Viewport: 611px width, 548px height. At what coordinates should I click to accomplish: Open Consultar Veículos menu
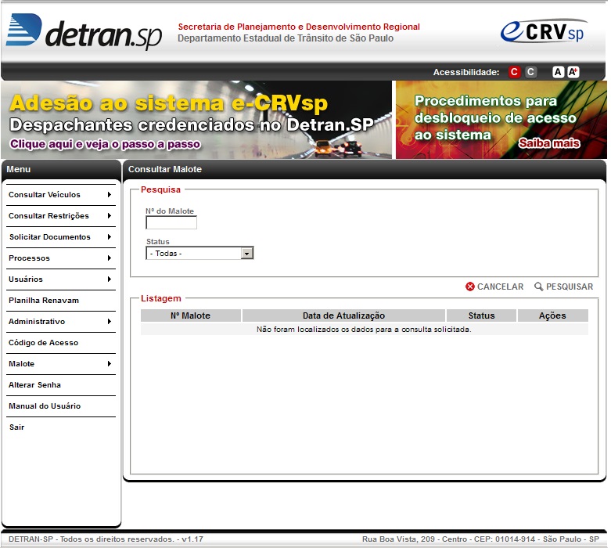click(45, 195)
